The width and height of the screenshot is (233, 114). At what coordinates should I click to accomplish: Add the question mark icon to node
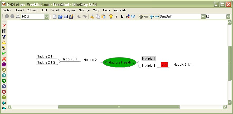[4, 37]
